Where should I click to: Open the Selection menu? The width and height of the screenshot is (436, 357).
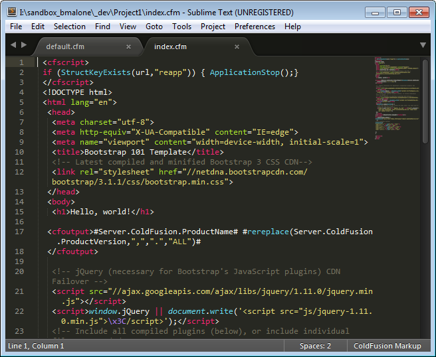(70, 27)
